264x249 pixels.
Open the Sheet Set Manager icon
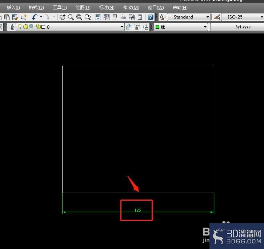coord(123,17)
